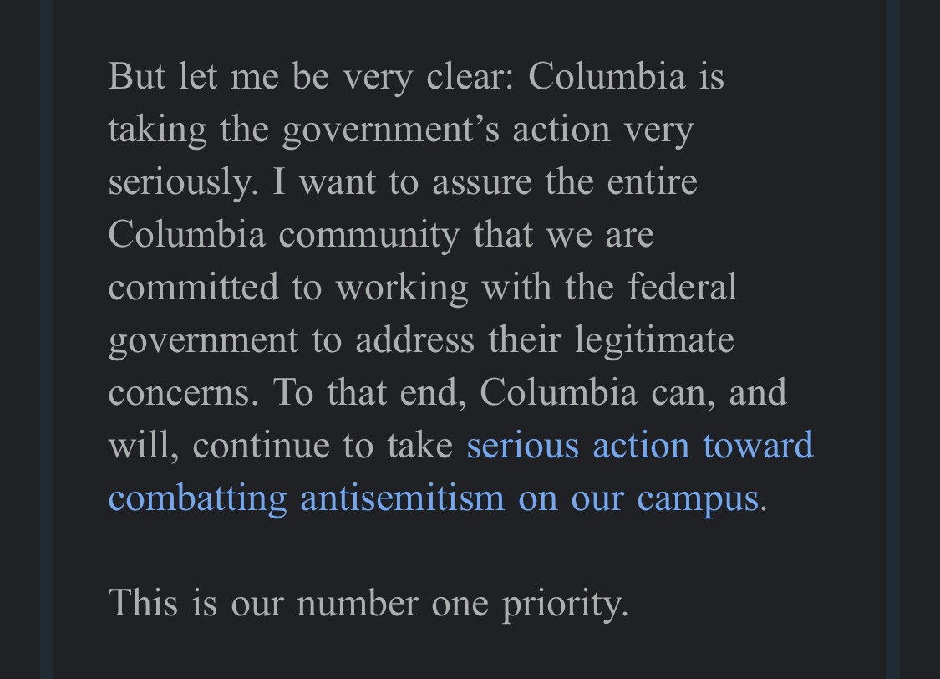Click the word "federal" in the text

pos(682,288)
